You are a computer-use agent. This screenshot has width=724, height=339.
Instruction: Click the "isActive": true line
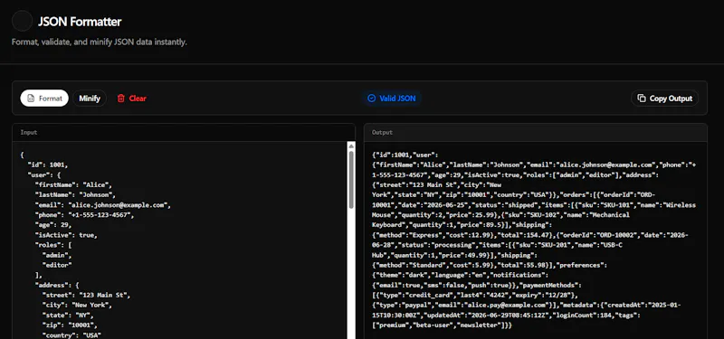click(66, 235)
